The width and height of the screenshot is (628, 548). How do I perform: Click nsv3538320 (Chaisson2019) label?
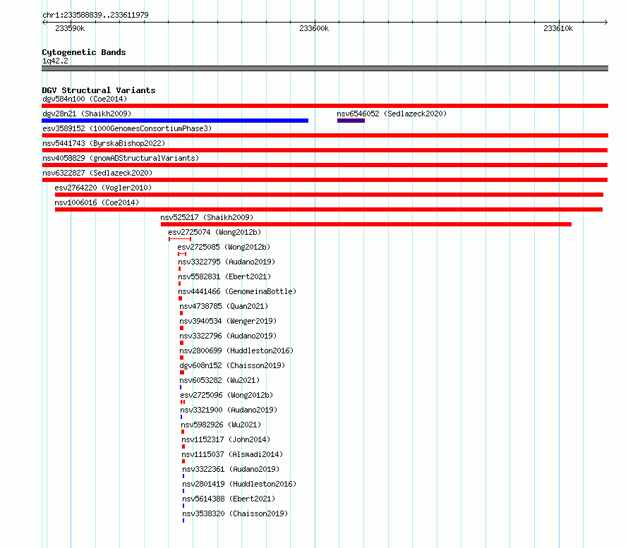tap(235, 513)
